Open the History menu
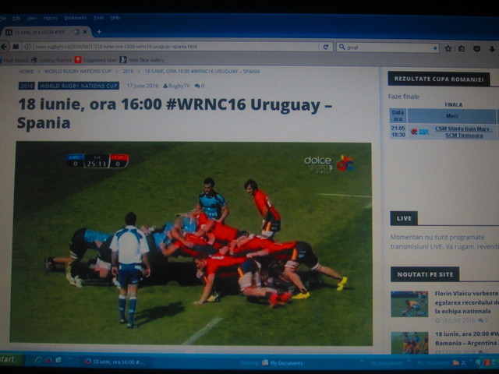Screen dimensions: 499x374 [50, 18]
